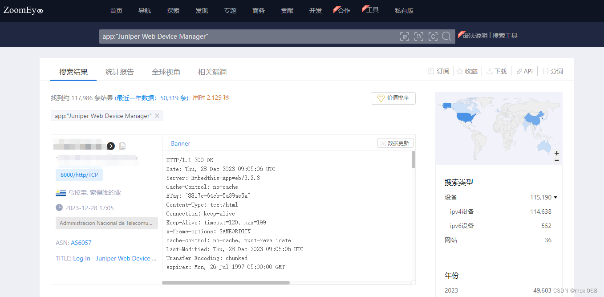Switch to the 全球视角 tab
604x297 pixels.
[166, 72]
